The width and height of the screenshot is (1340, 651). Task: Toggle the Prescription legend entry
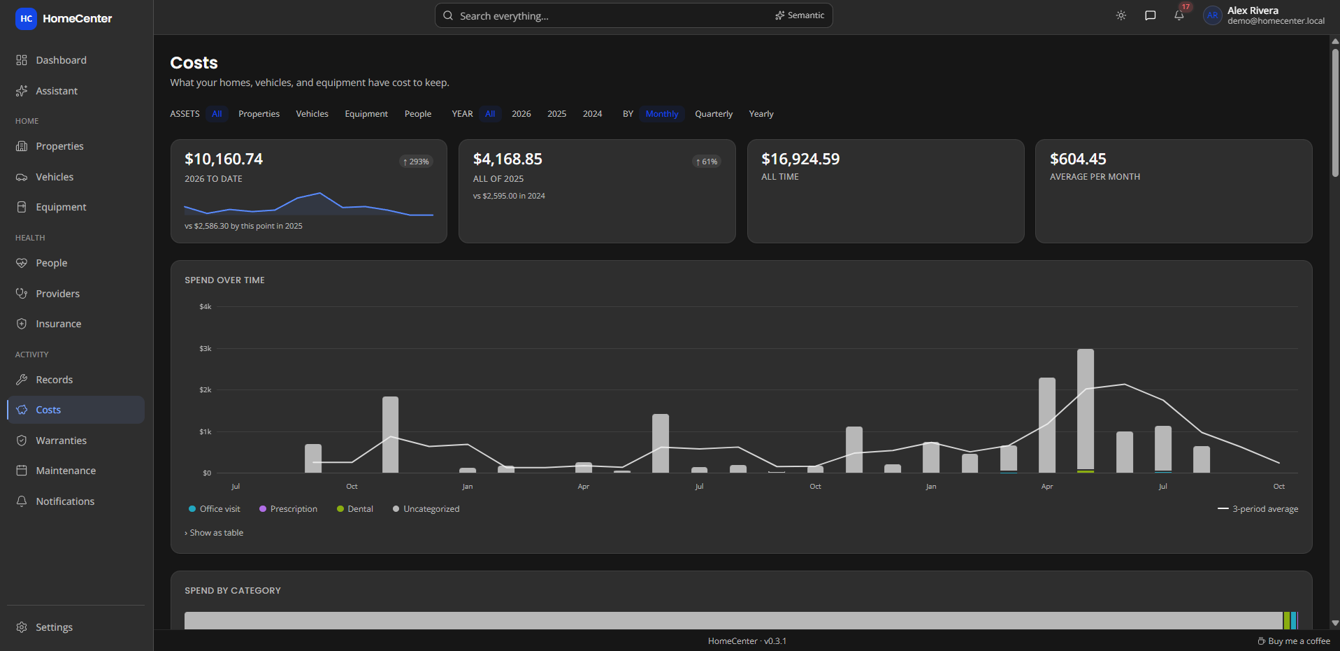click(x=288, y=509)
